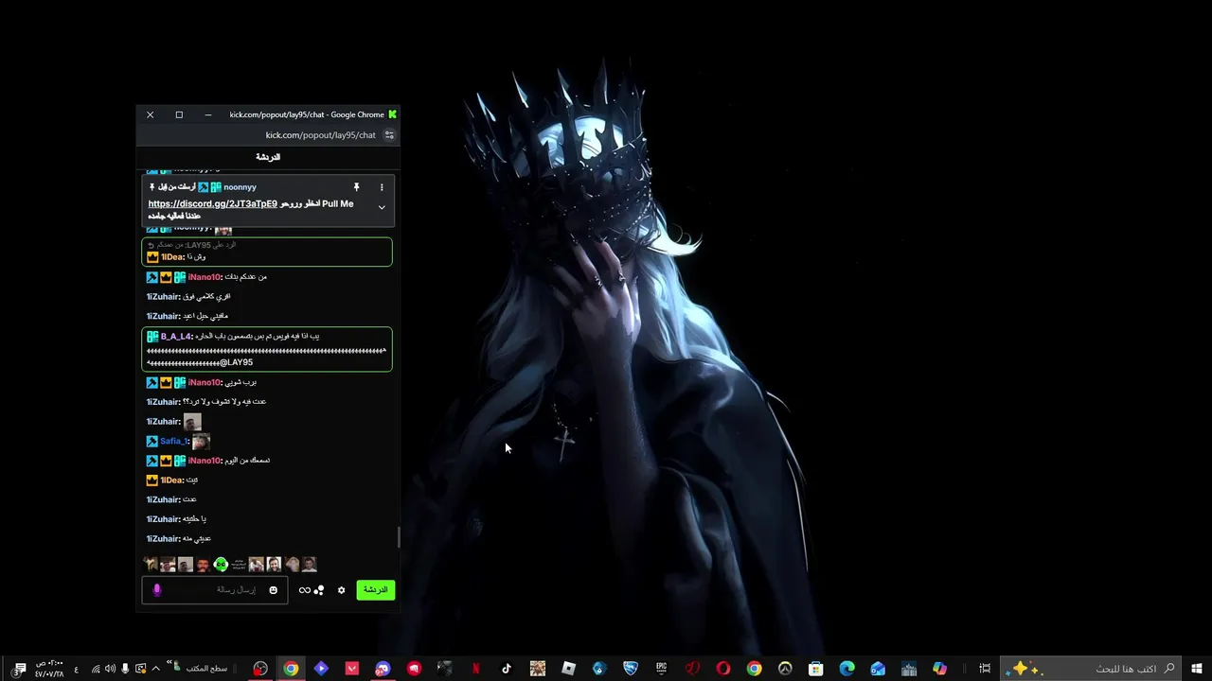Open Netflix from the taskbar
Screen dimensions: 1212x681
475,669
